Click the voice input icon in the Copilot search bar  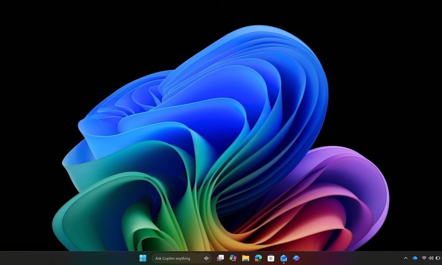point(206,258)
